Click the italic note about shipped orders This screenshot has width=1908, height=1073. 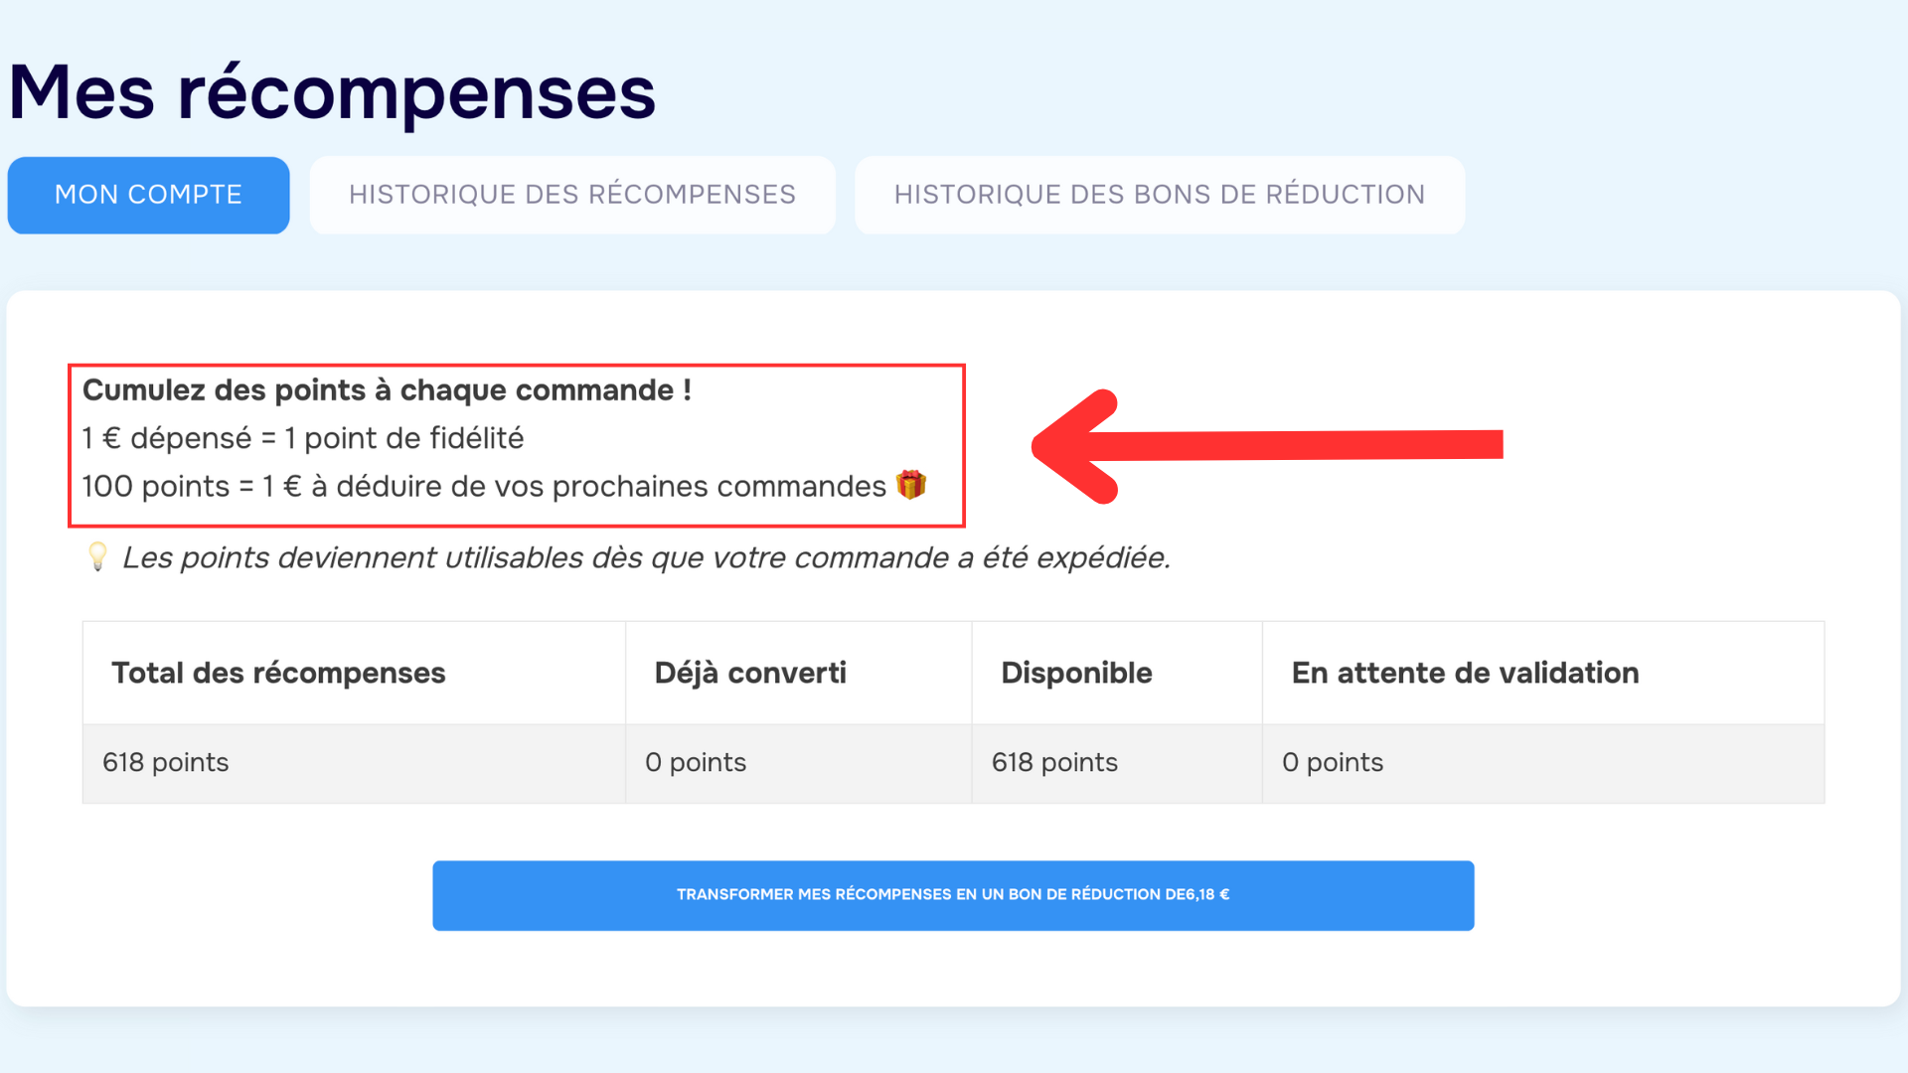click(x=646, y=557)
